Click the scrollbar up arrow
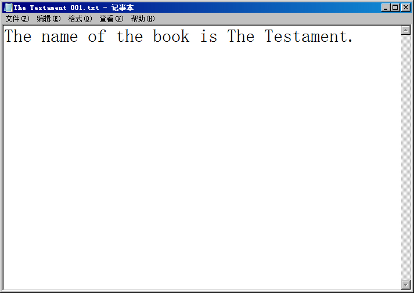 point(406,30)
